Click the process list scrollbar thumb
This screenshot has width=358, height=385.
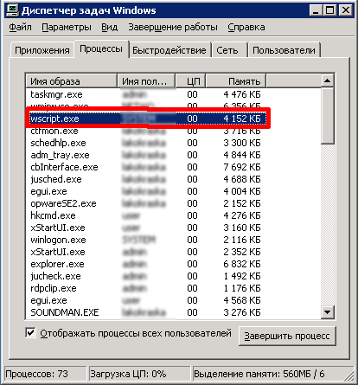[x=328, y=116]
